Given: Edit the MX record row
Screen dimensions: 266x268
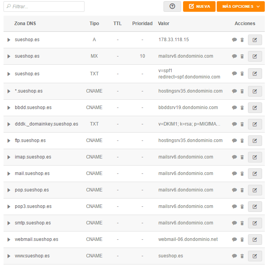Looking at the screenshot, I should pos(255,57).
